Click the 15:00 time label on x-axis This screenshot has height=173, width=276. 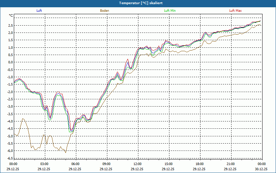(169, 164)
